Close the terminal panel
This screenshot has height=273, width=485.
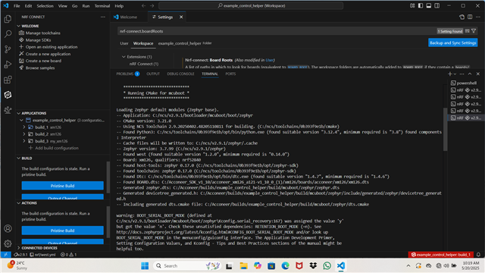point(478,74)
